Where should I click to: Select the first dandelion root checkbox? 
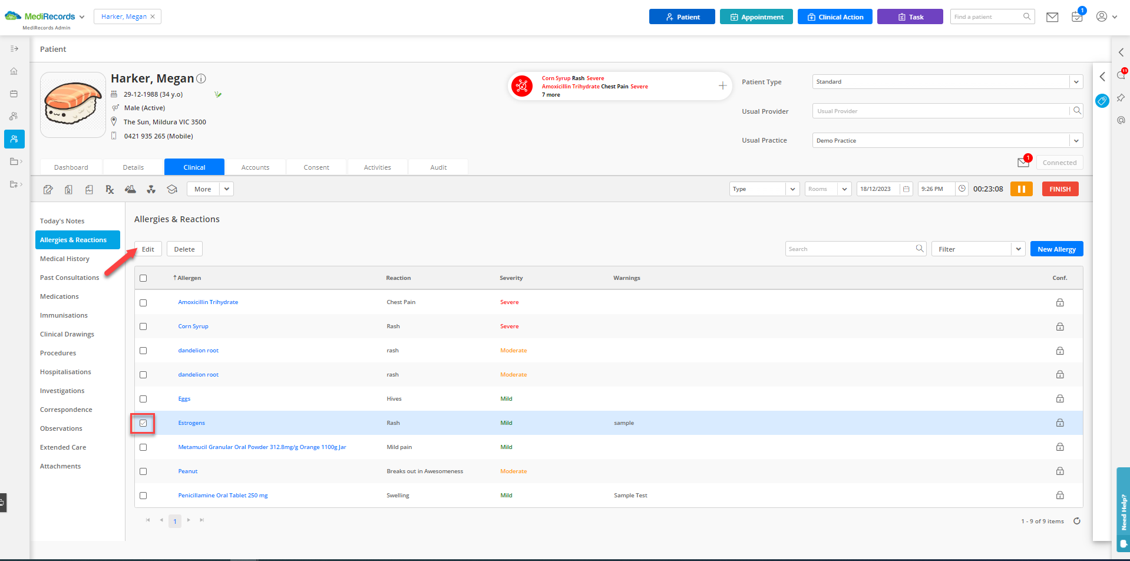coord(143,351)
